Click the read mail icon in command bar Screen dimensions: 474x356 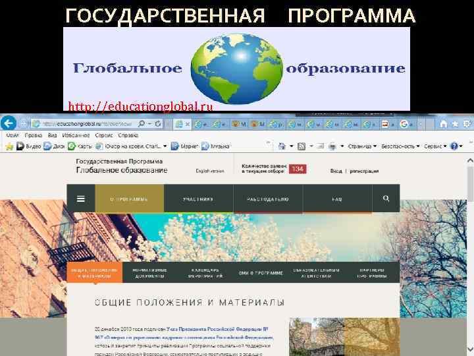click(x=321, y=146)
